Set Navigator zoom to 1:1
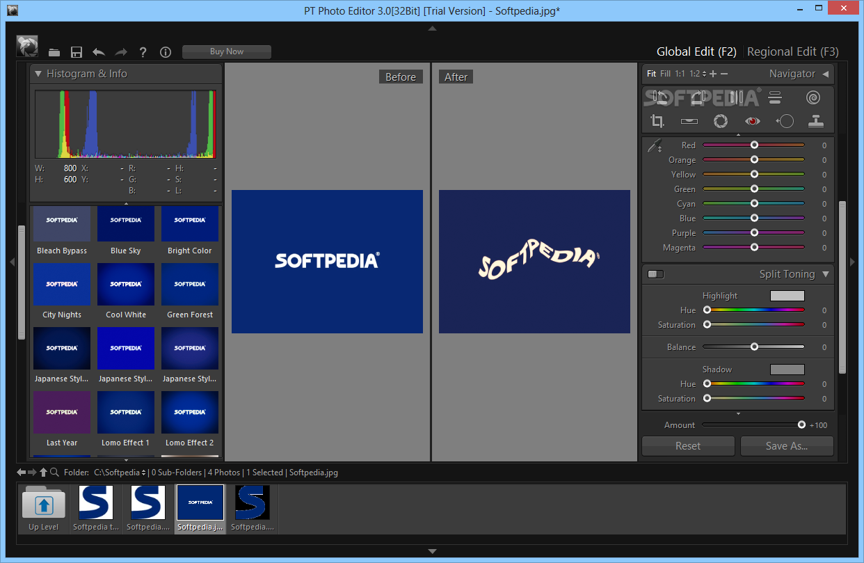864x563 pixels. coord(680,74)
